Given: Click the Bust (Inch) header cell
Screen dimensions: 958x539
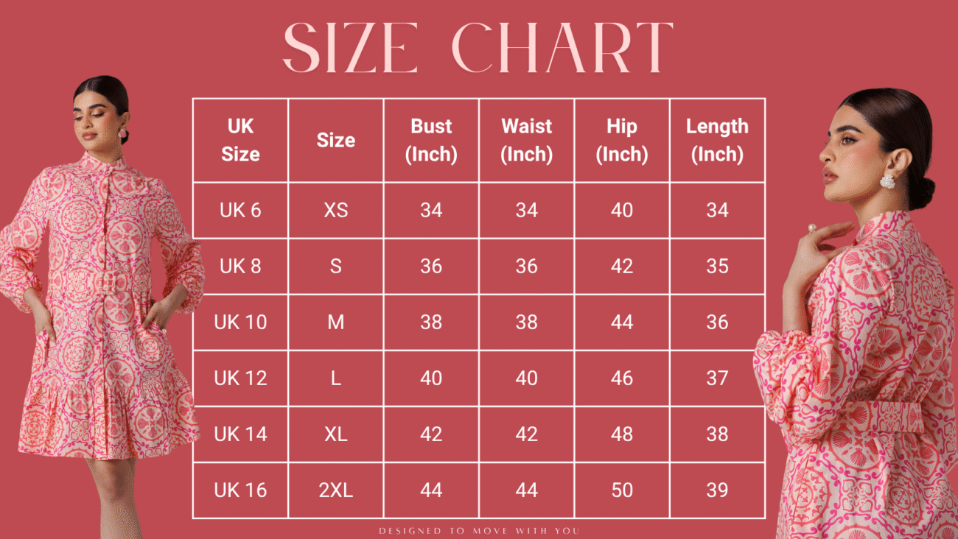Looking at the screenshot, I should coord(431,140).
